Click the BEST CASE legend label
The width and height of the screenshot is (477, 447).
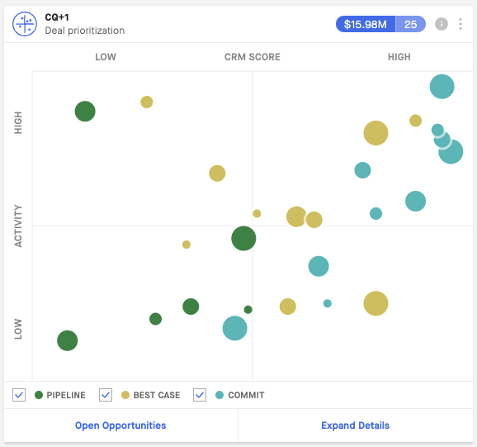click(157, 395)
